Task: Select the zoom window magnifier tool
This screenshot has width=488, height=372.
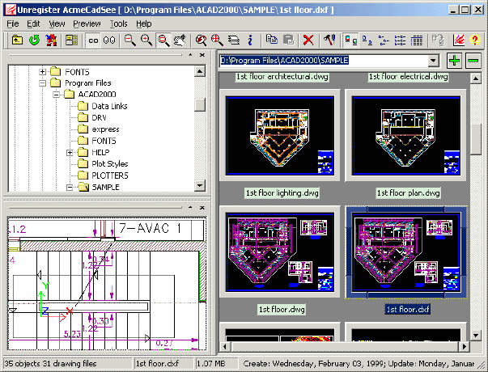Action: (x=163, y=40)
